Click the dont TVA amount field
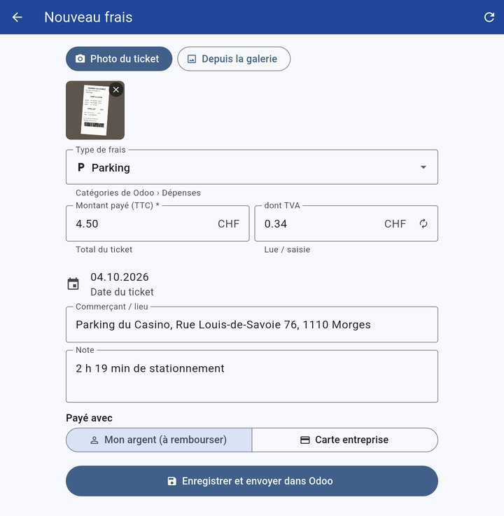The width and height of the screenshot is (504, 516). tap(346, 223)
